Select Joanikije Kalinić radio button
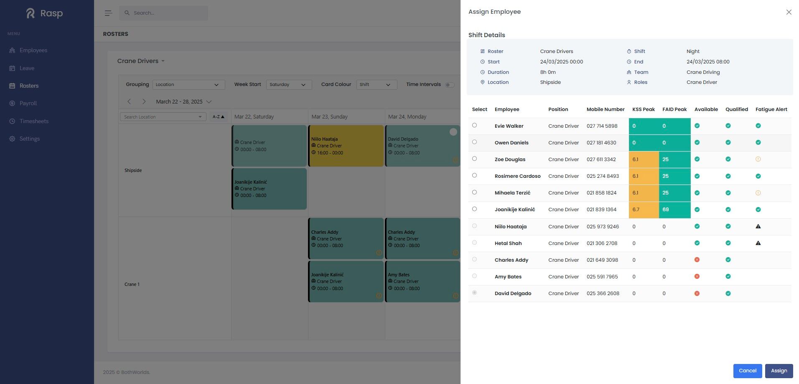This screenshot has height=384, width=799. click(474, 209)
